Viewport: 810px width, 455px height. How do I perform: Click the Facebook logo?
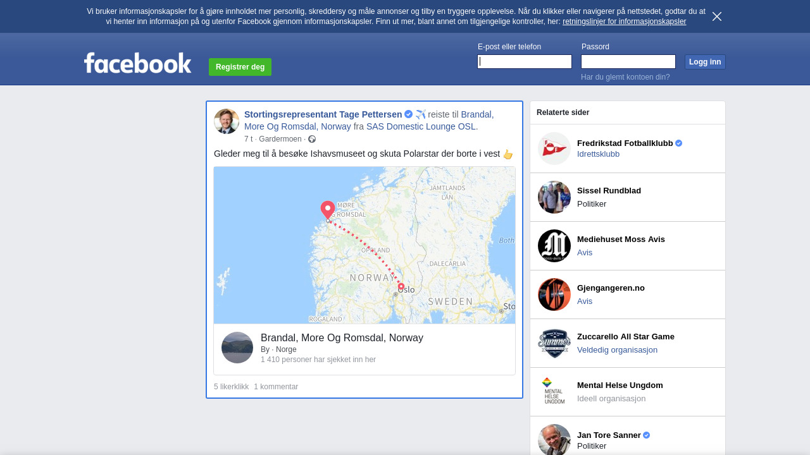[x=137, y=63]
